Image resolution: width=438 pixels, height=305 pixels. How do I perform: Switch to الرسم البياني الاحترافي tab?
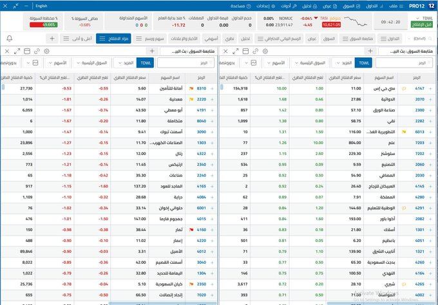[x=279, y=39]
